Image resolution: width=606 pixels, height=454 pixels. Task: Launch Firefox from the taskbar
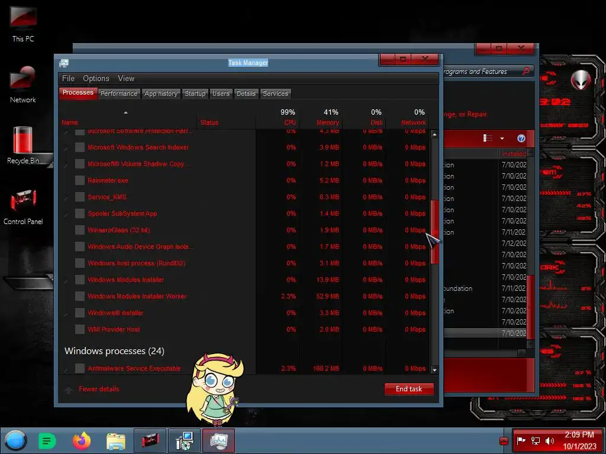[82, 441]
